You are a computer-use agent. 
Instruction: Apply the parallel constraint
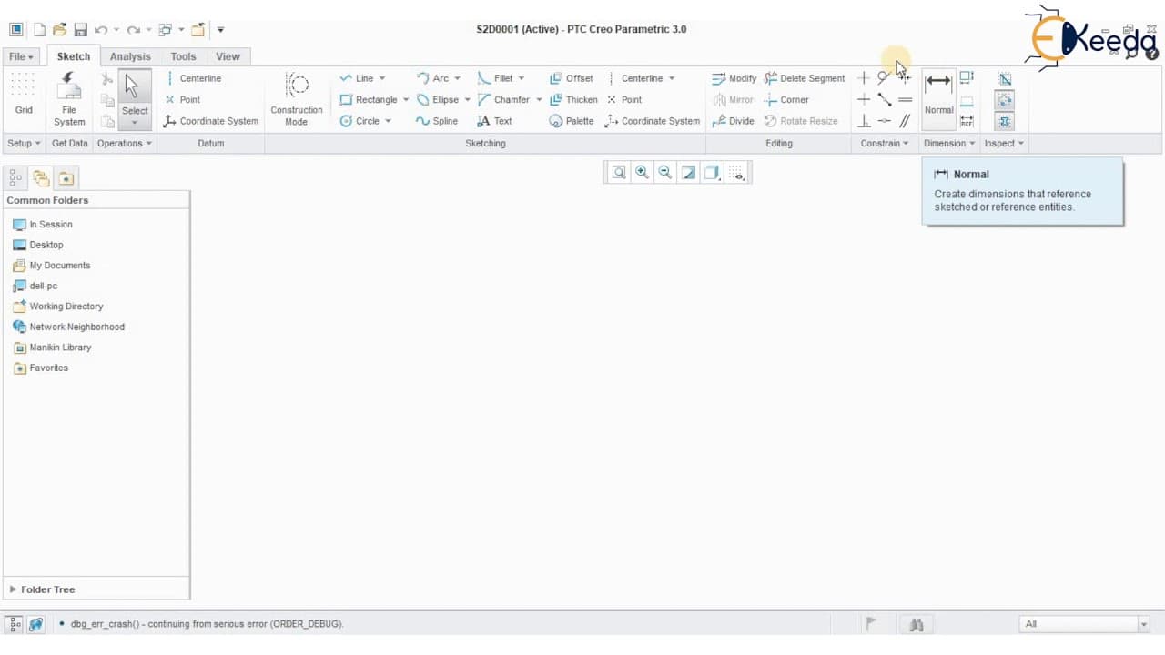coord(905,121)
